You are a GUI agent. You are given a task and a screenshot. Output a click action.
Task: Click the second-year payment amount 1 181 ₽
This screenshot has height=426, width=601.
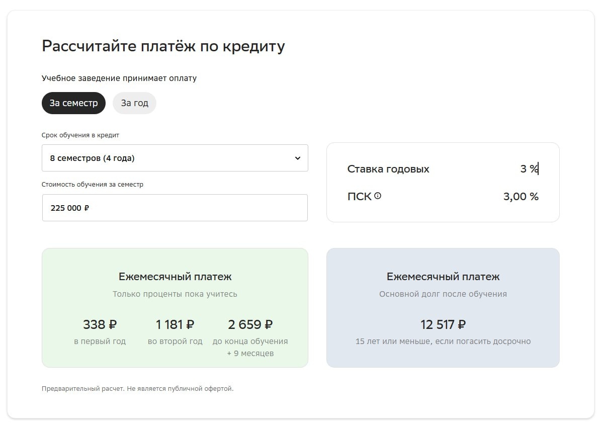[175, 324]
